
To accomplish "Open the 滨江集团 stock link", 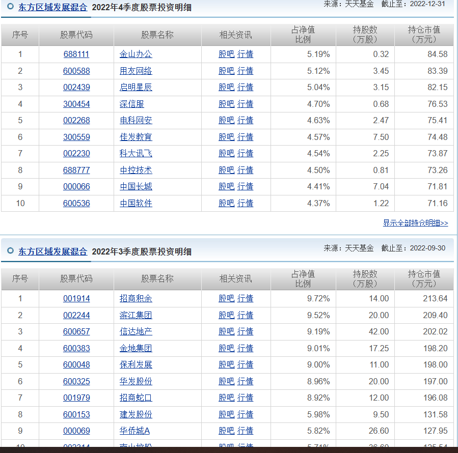I will (136, 315).
